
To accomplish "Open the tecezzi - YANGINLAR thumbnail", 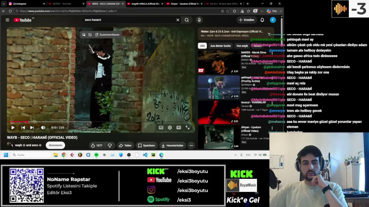I will click(x=219, y=112).
